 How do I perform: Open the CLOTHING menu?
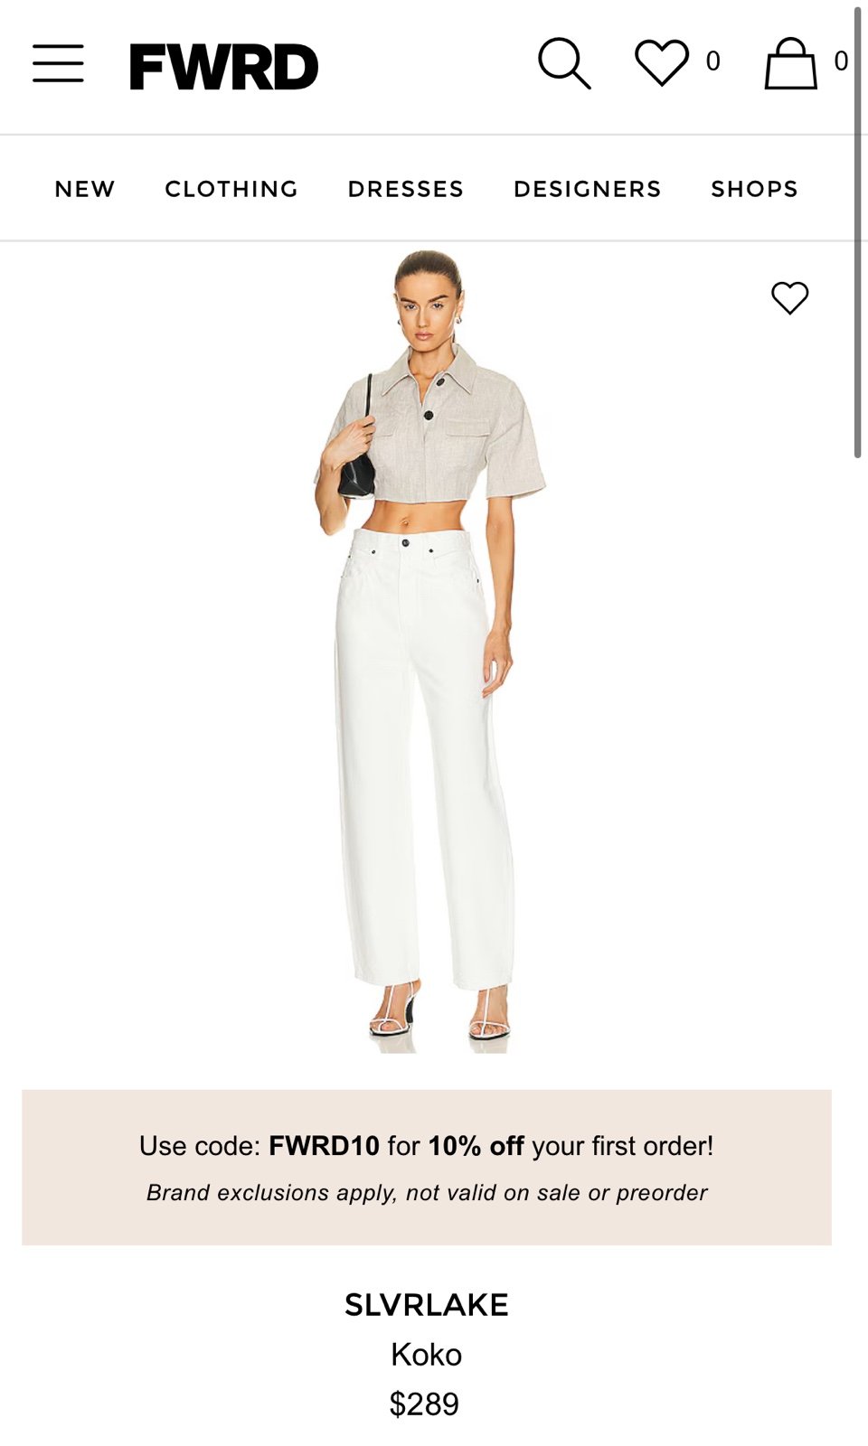tap(231, 189)
